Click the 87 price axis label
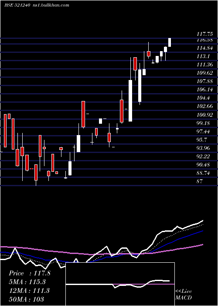 200,181
